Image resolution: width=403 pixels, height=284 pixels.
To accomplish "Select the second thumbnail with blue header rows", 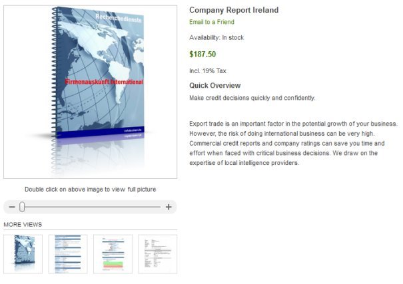I will tap(67, 253).
